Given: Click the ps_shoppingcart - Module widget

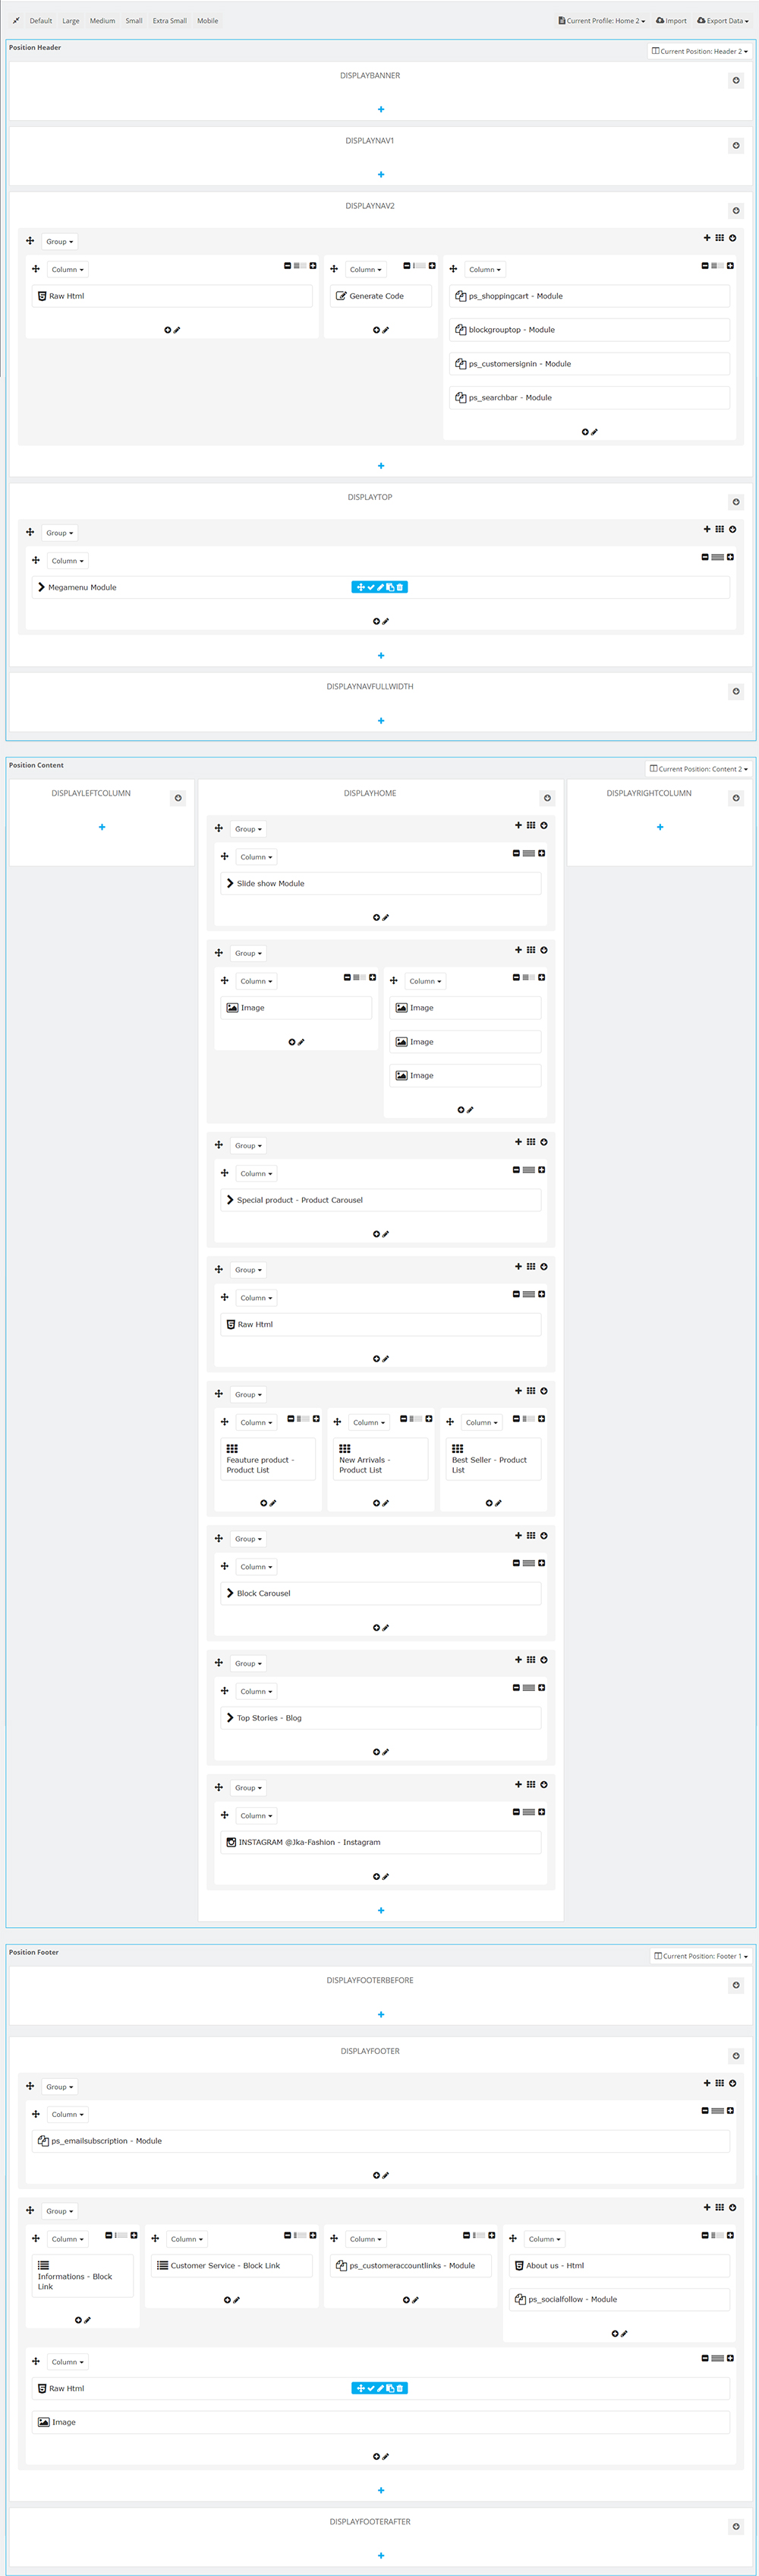Looking at the screenshot, I should coord(589,296).
